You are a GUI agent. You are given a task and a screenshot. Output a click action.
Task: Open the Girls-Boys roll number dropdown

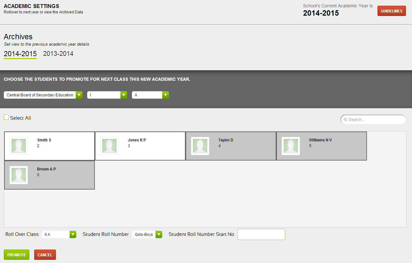click(147, 234)
